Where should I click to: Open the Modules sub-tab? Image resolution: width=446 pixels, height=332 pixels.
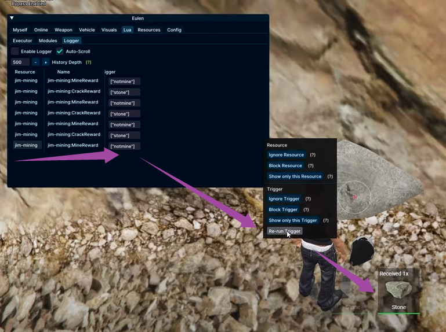pos(48,40)
